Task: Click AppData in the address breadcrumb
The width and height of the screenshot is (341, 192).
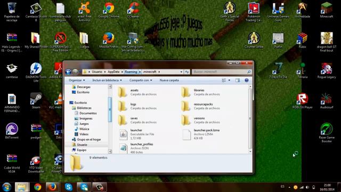Action: pos(113,71)
